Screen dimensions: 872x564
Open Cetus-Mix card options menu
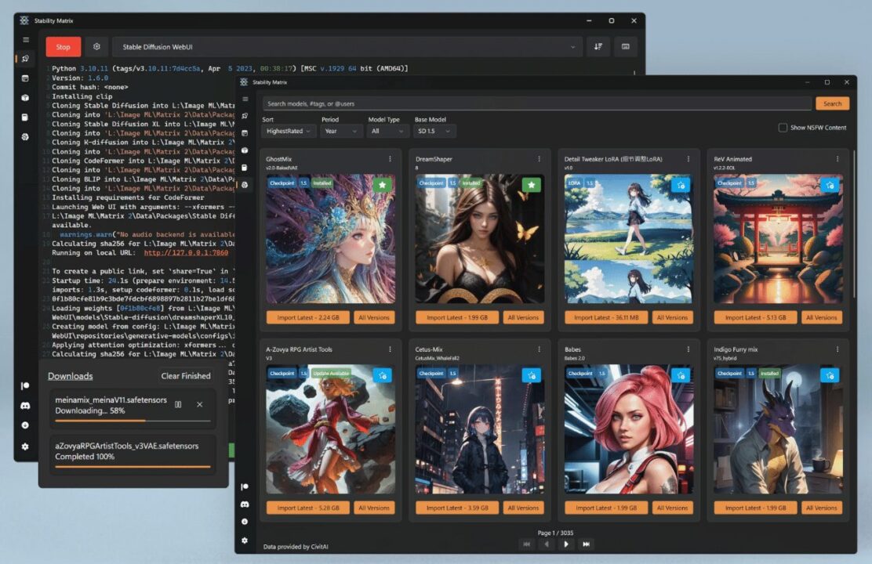click(x=539, y=349)
